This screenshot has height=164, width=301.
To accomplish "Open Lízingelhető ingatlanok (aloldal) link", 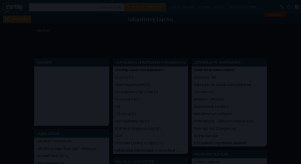I will (x=220, y=143).
